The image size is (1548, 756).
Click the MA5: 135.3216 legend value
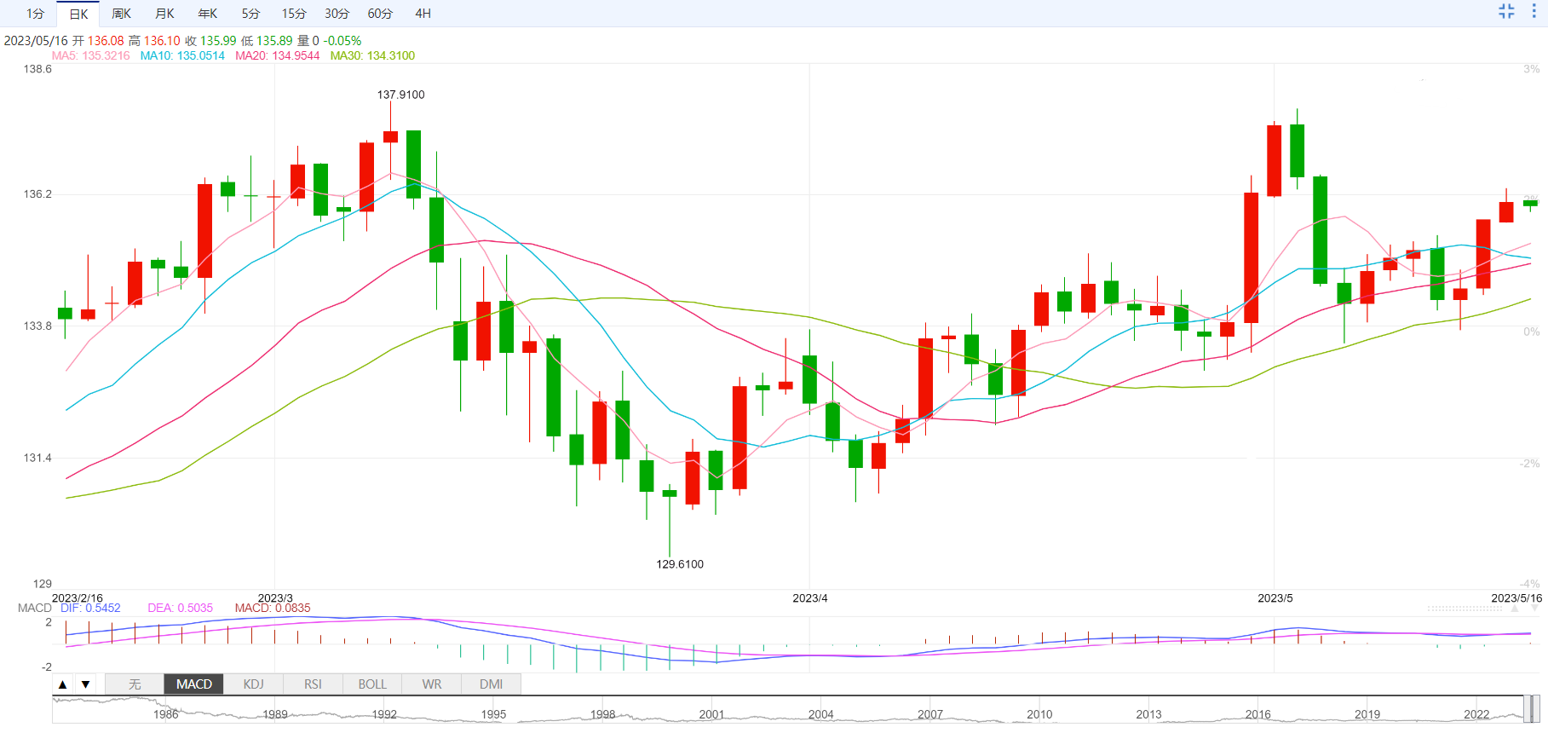pyautogui.click(x=90, y=55)
